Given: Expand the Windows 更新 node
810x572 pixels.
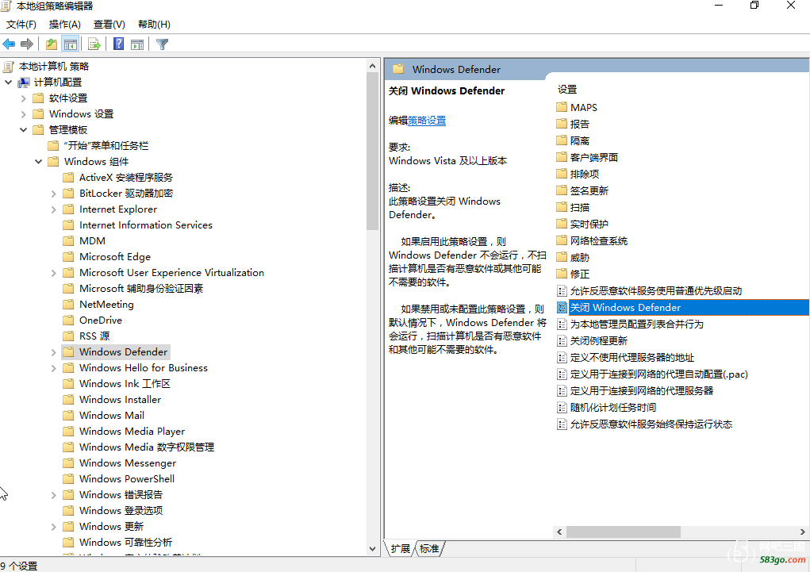Looking at the screenshot, I should click(x=53, y=527).
